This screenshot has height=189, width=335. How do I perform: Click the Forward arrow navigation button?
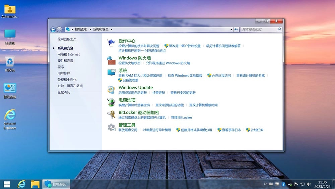[59, 30]
